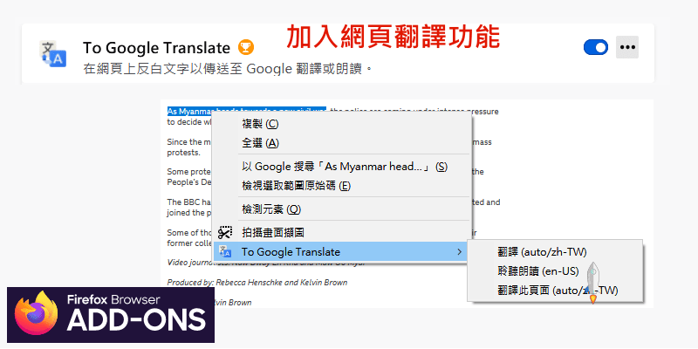The height and width of the screenshot is (349, 698).
Task: Click the To Google Translate extension icon
Action: [53, 54]
